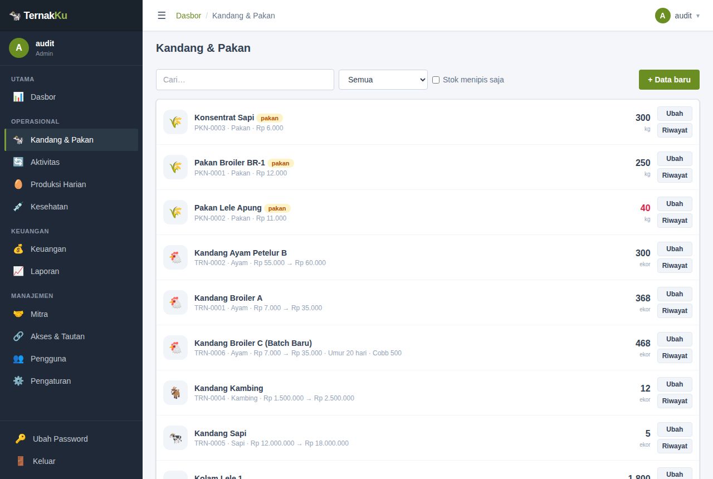Toggle sidebar with hamburger menu icon
The image size is (713, 479).
[x=162, y=16]
